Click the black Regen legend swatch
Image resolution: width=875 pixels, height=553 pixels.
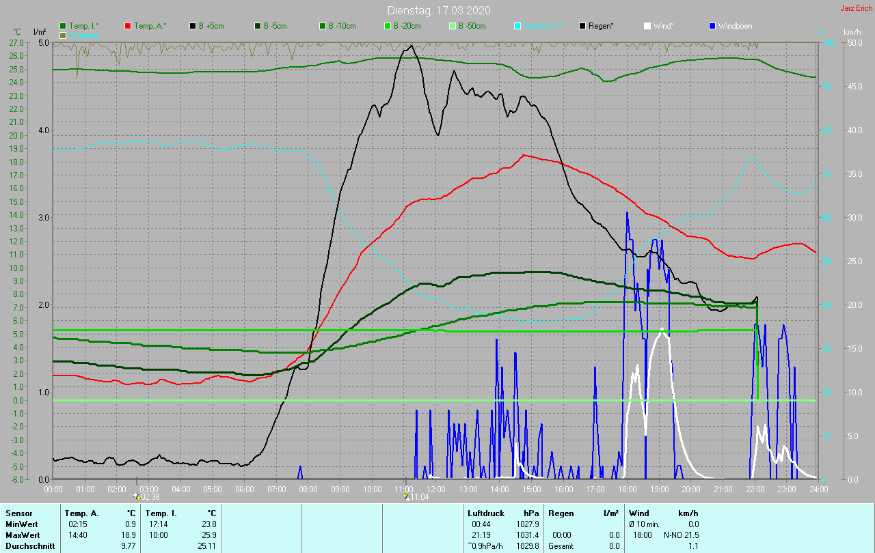click(582, 26)
